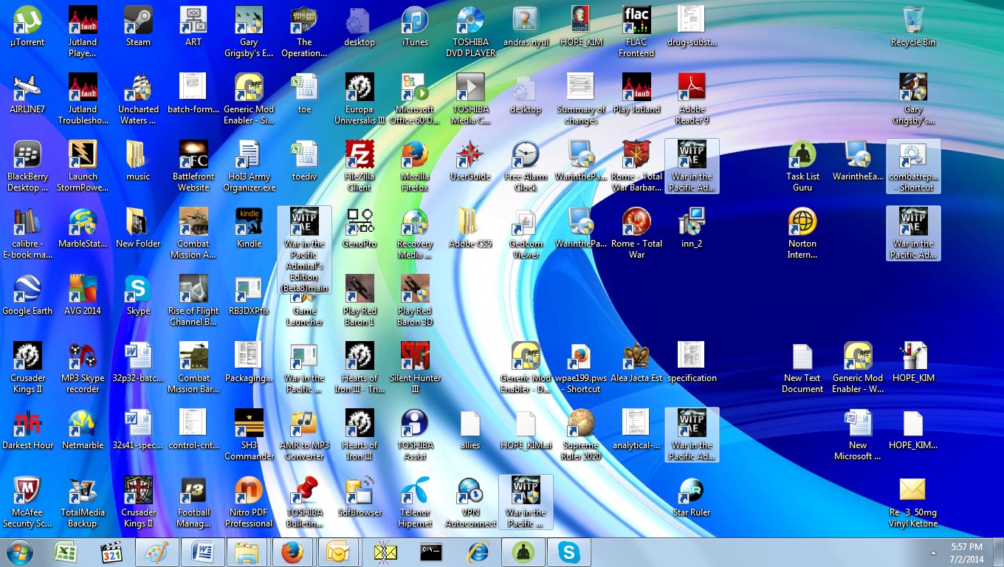Open AVG 2014 antivirus

pos(83,288)
